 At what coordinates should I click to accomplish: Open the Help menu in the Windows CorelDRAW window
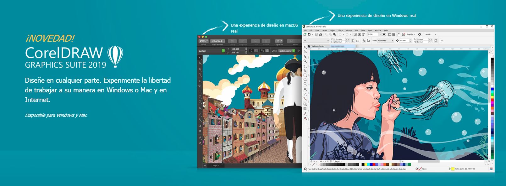click(386, 30)
